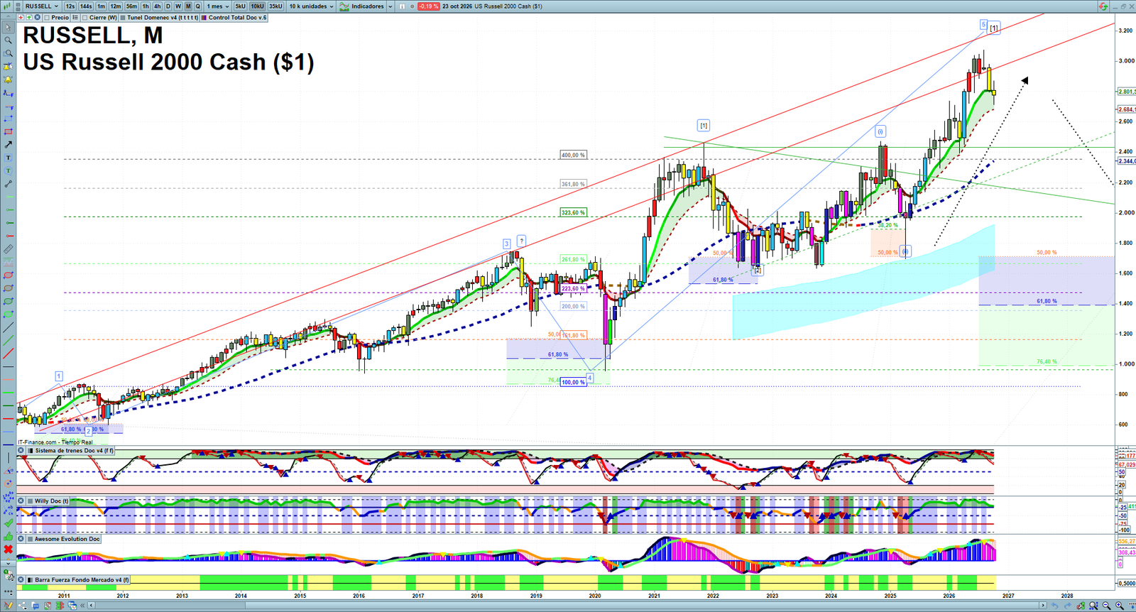Open the chat bubbles icon in bottom bar
This screenshot has height=612, width=1136.
[35, 606]
